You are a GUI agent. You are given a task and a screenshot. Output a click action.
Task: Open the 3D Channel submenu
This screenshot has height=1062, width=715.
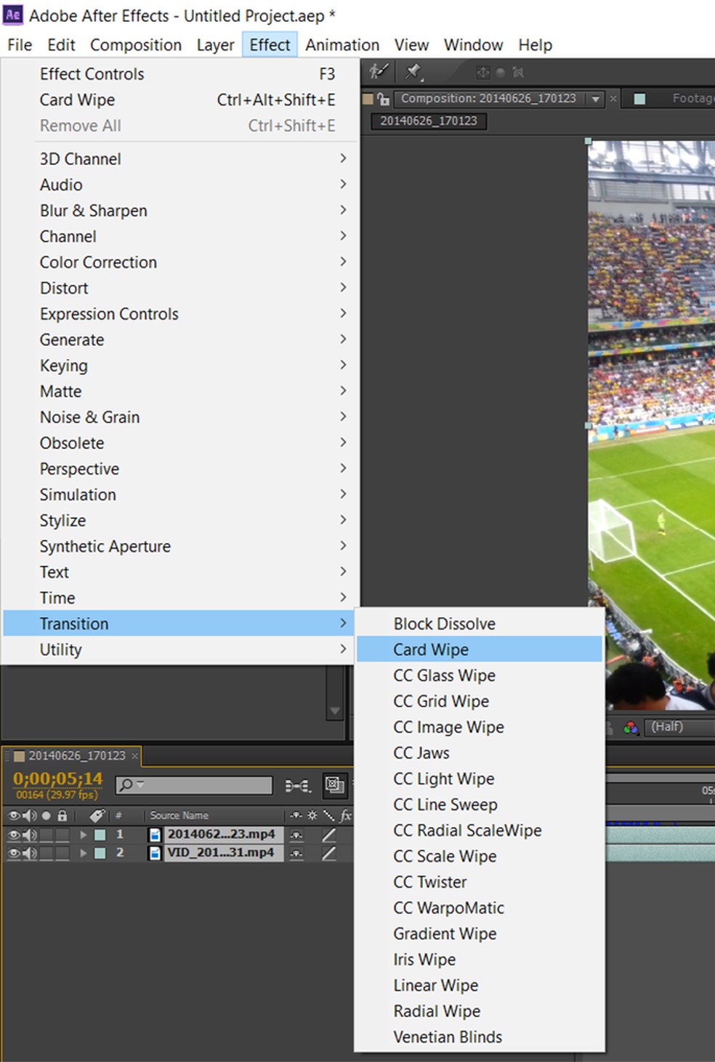pyautogui.click(x=181, y=158)
